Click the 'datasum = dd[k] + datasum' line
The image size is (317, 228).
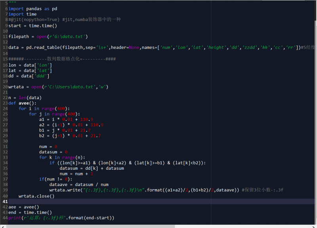92,168
